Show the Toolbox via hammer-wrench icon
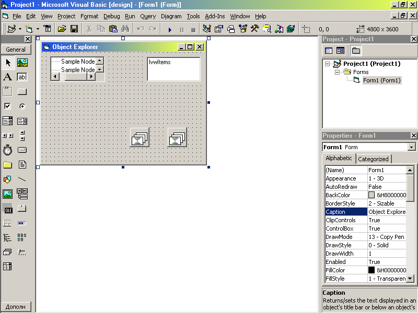 tap(255, 29)
